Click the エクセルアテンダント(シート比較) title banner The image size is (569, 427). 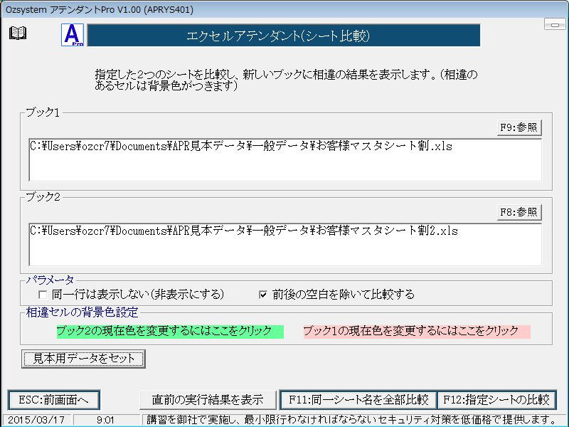284,35
